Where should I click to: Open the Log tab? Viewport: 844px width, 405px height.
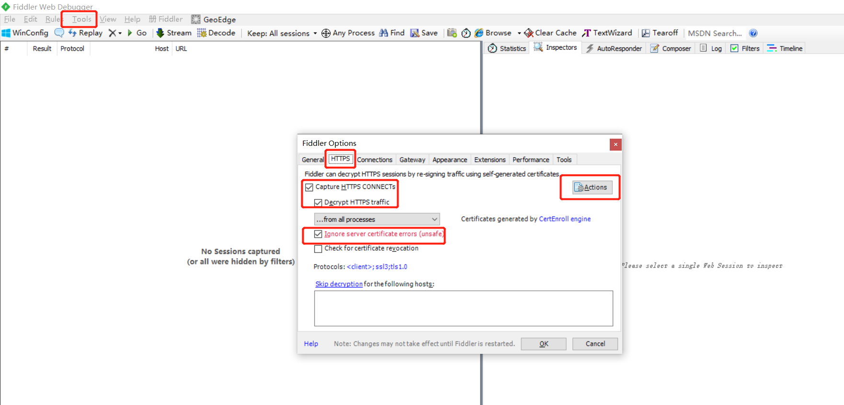711,48
